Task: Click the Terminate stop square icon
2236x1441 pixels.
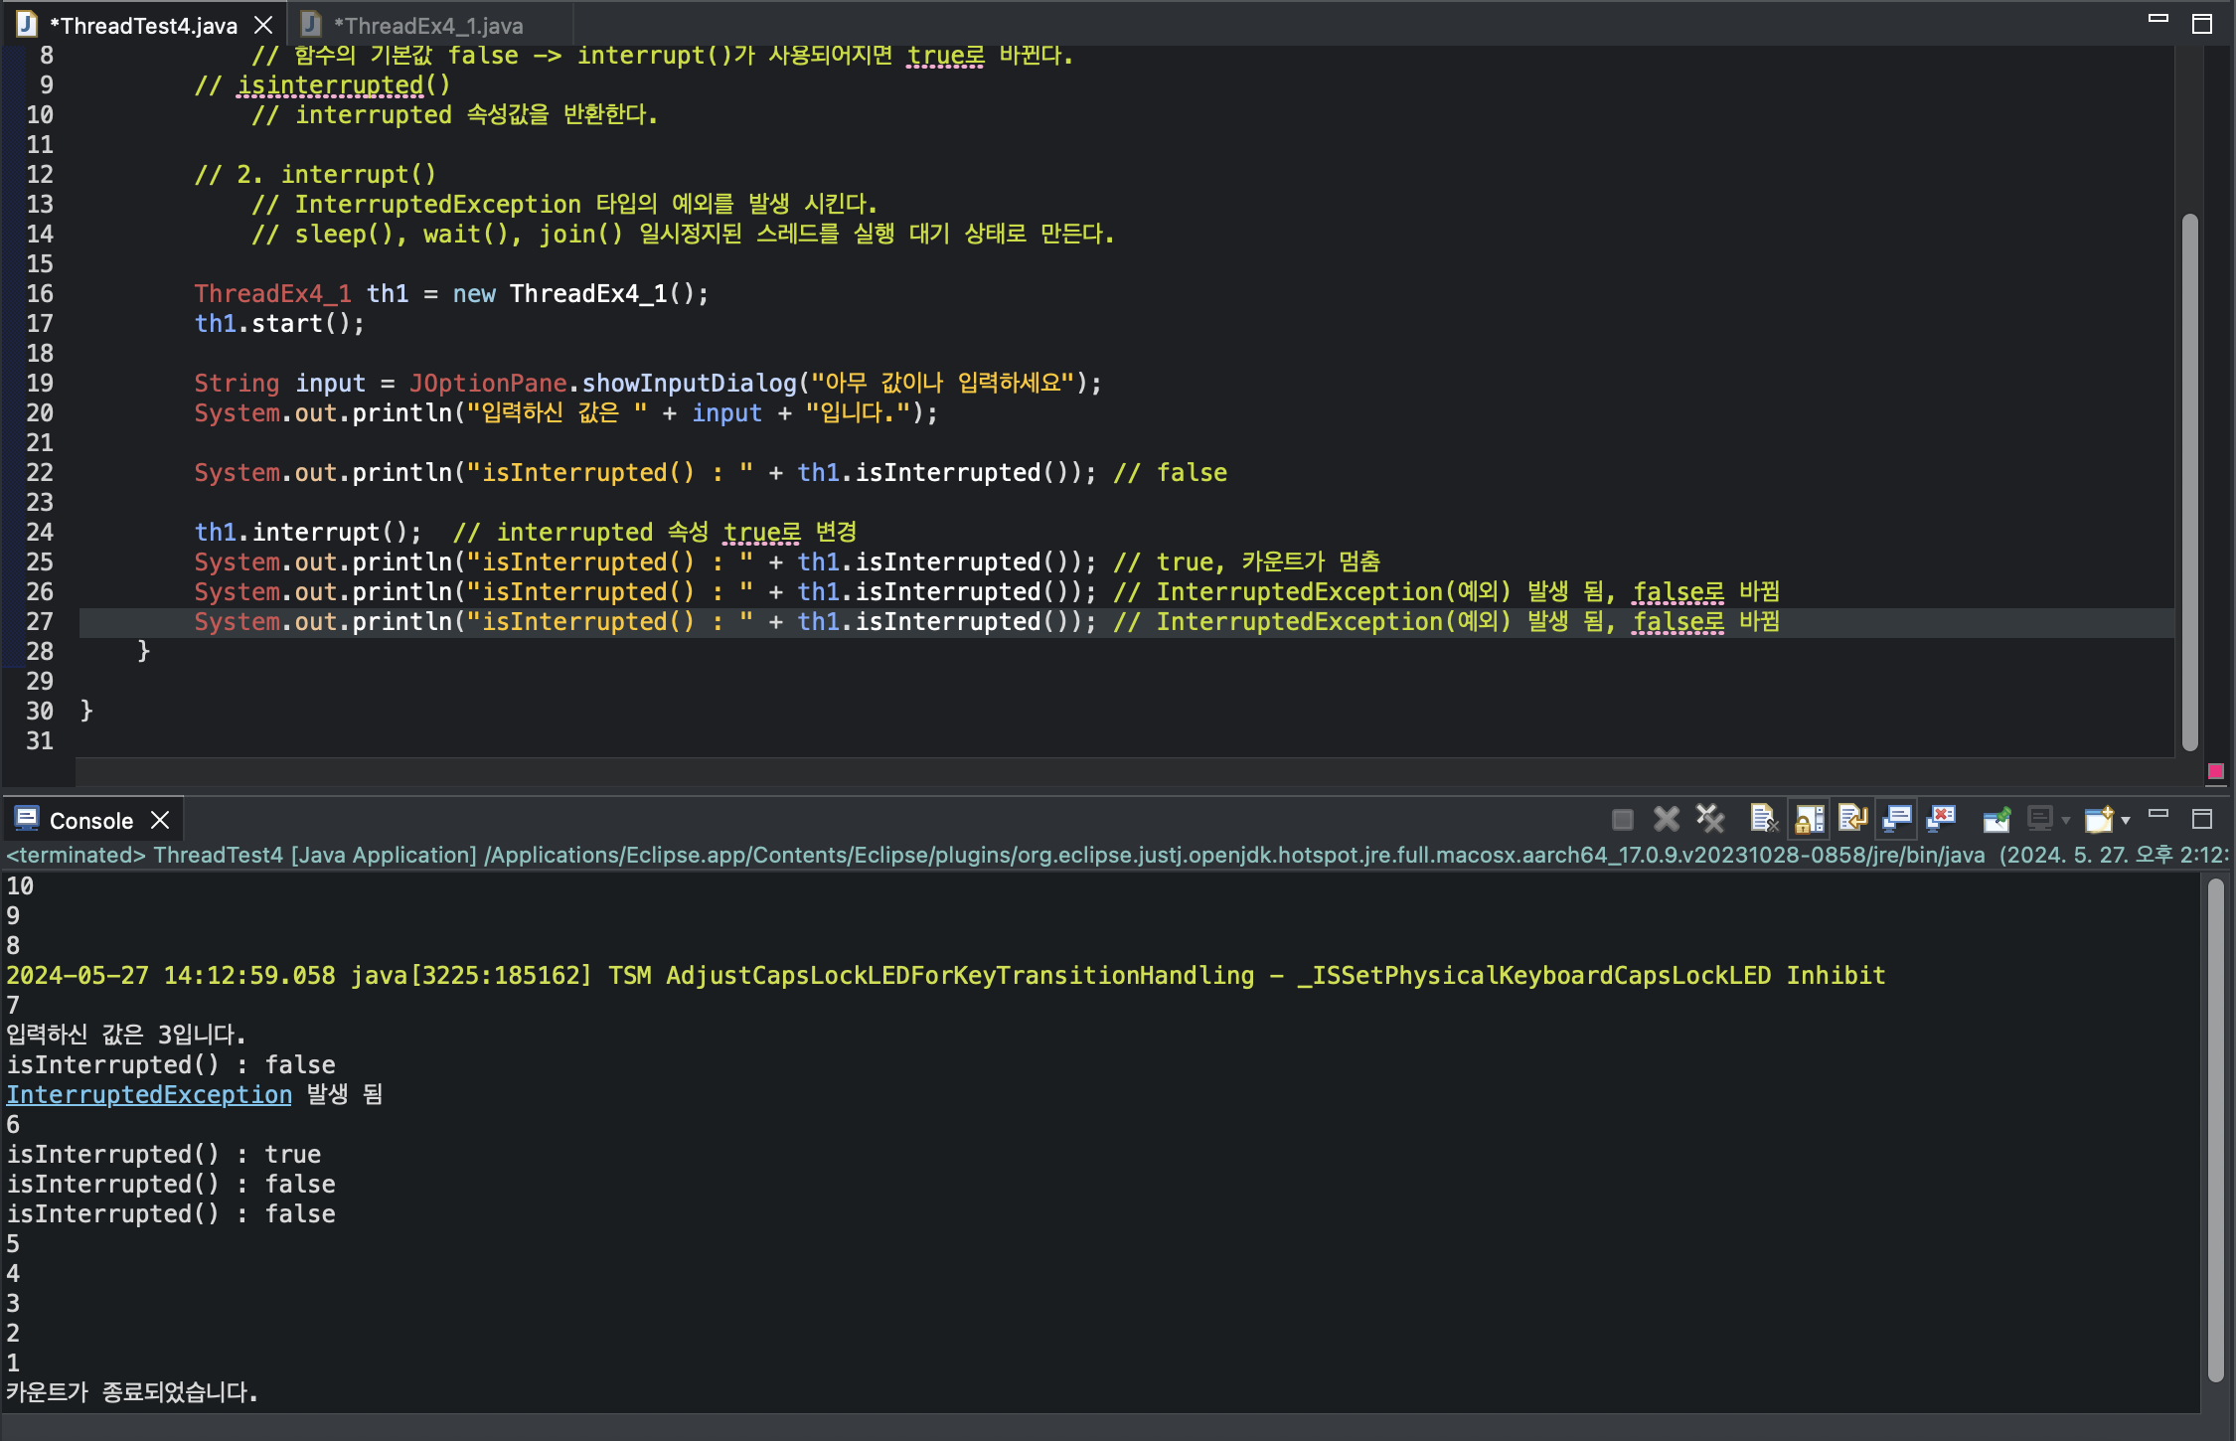Action: (x=1623, y=819)
